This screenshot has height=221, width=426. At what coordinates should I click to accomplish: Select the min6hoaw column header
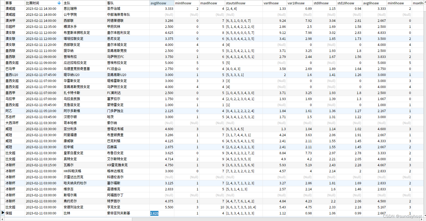(399, 3)
